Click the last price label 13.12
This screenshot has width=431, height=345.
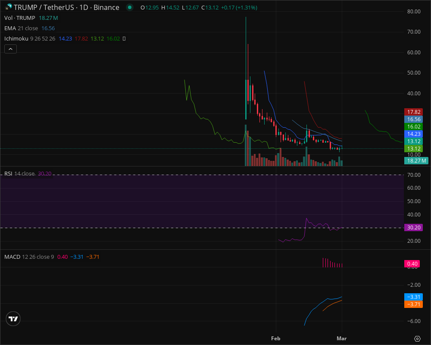point(413,141)
